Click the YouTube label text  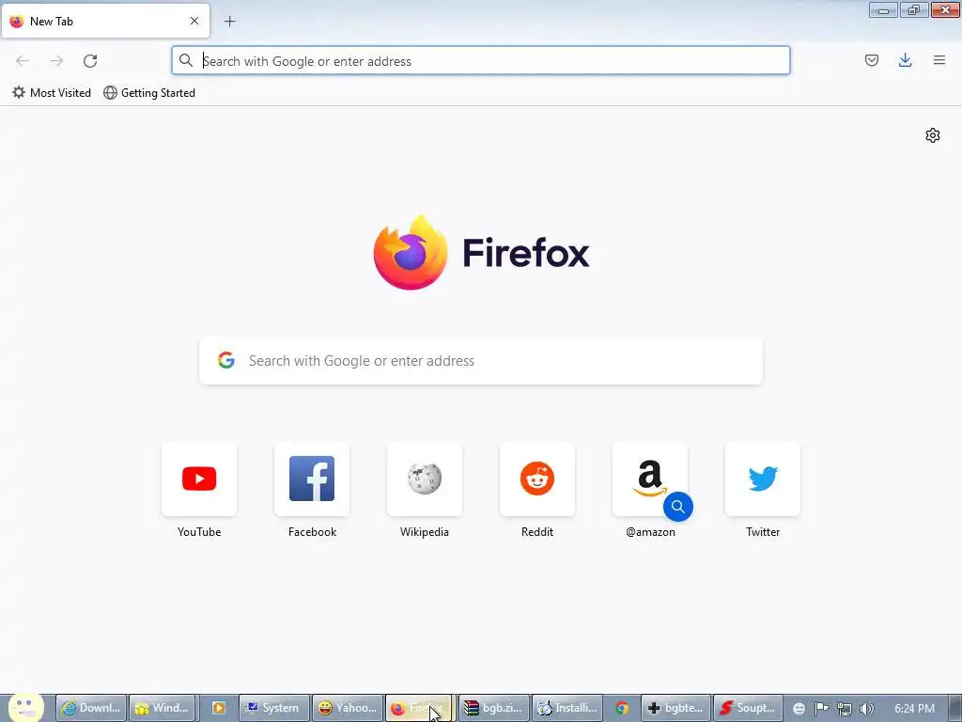tap(199, 532)
